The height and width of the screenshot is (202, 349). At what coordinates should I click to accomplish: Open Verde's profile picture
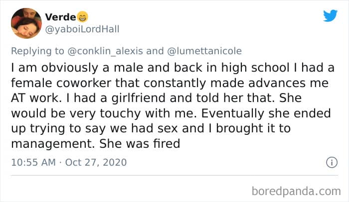(25, 23)
